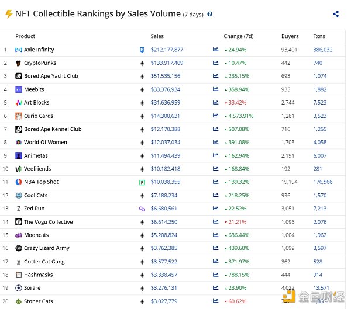Click the Flow blockchain icon for NBA Top Shot
The width and height of the screenshot is (351, 309).
click(142, 182)
